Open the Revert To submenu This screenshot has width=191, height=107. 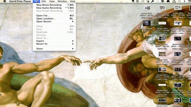[x=54, y=44]
